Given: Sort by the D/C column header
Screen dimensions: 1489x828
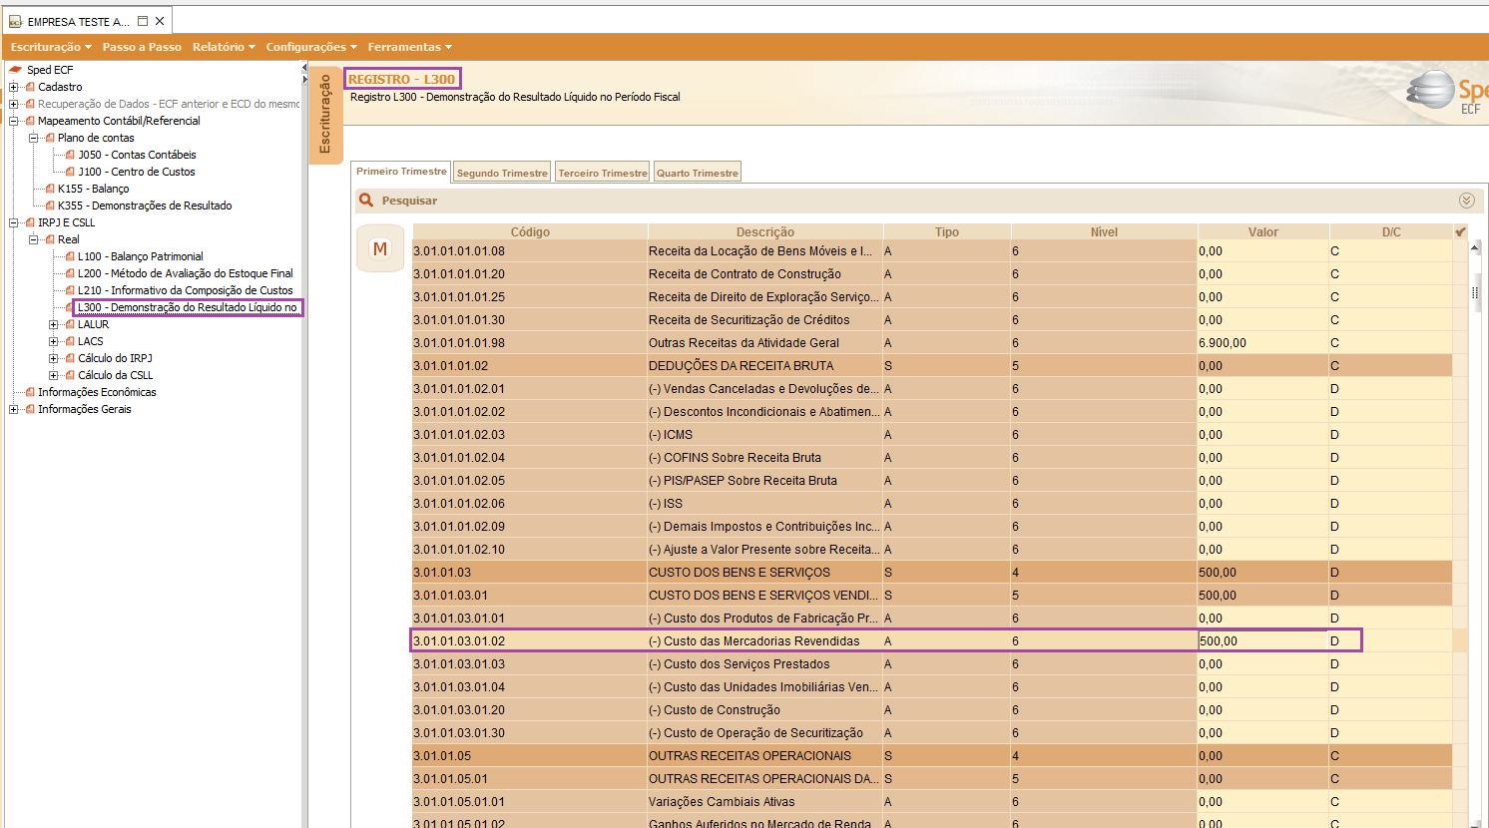Looking at the screenshot, I should [1391, 231].
